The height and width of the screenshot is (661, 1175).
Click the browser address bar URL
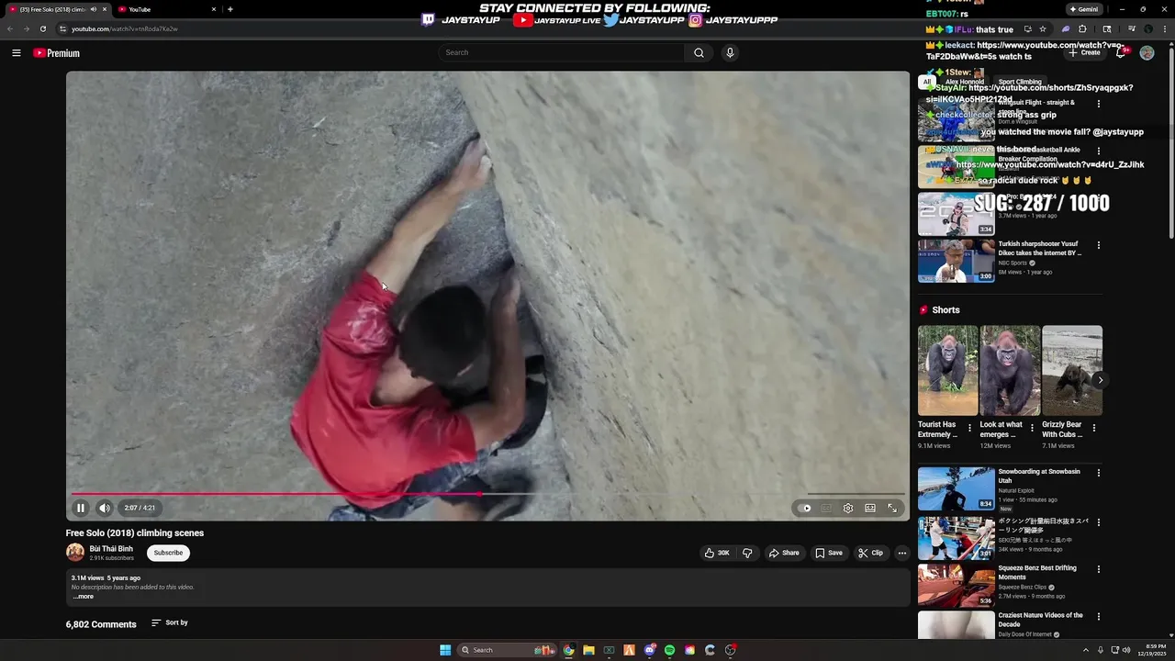point(125,28)
